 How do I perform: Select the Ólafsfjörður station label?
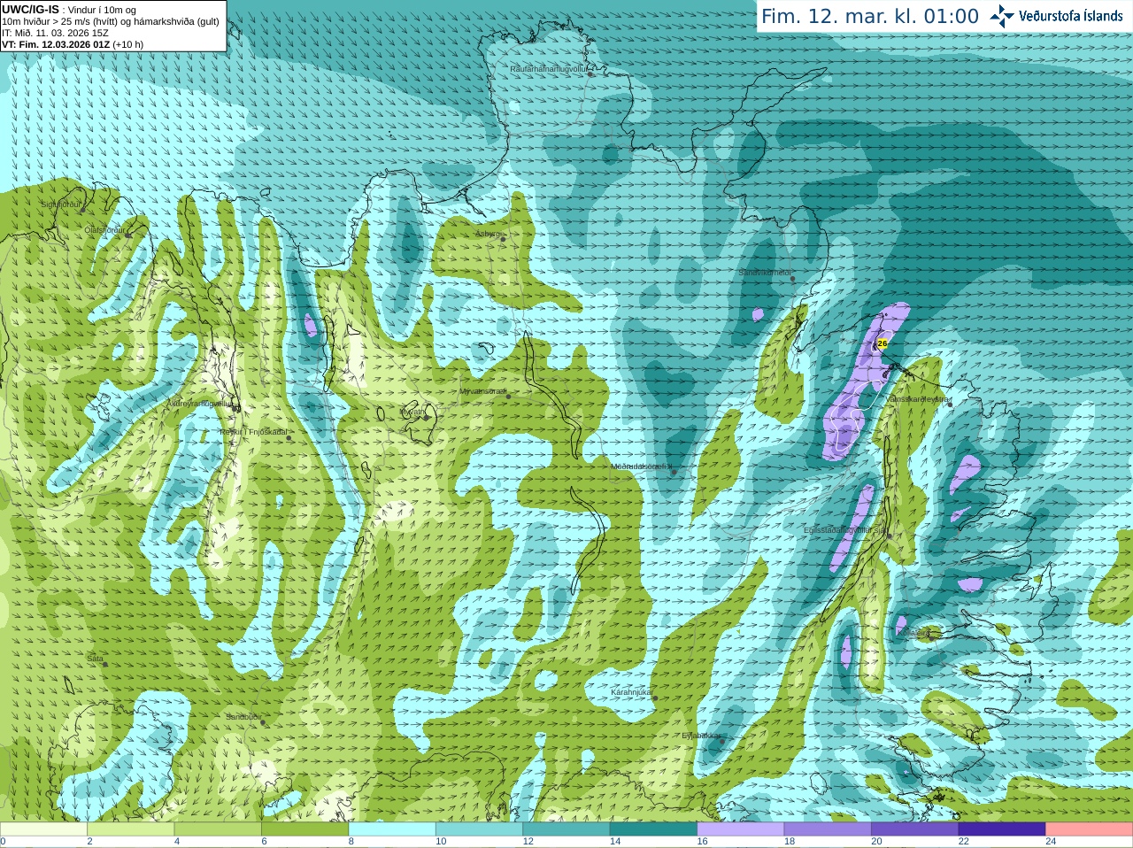(103, 230)
